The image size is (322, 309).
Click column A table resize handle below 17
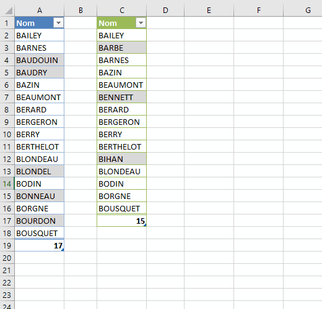point(63,250)
